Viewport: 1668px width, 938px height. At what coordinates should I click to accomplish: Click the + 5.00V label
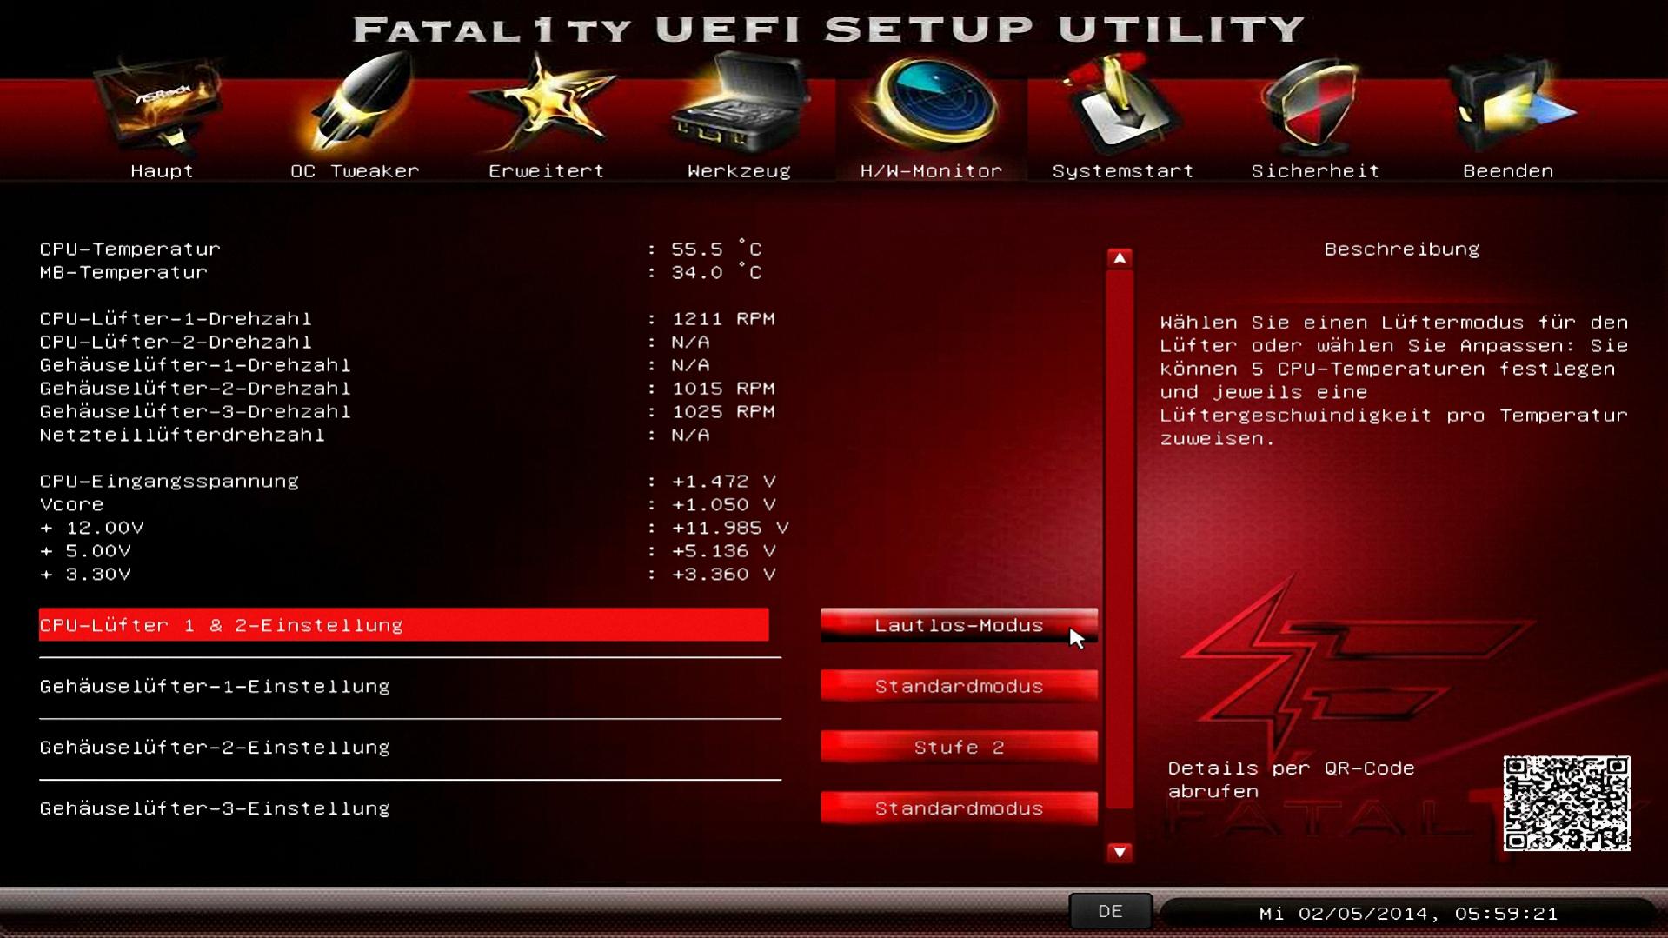85,551
